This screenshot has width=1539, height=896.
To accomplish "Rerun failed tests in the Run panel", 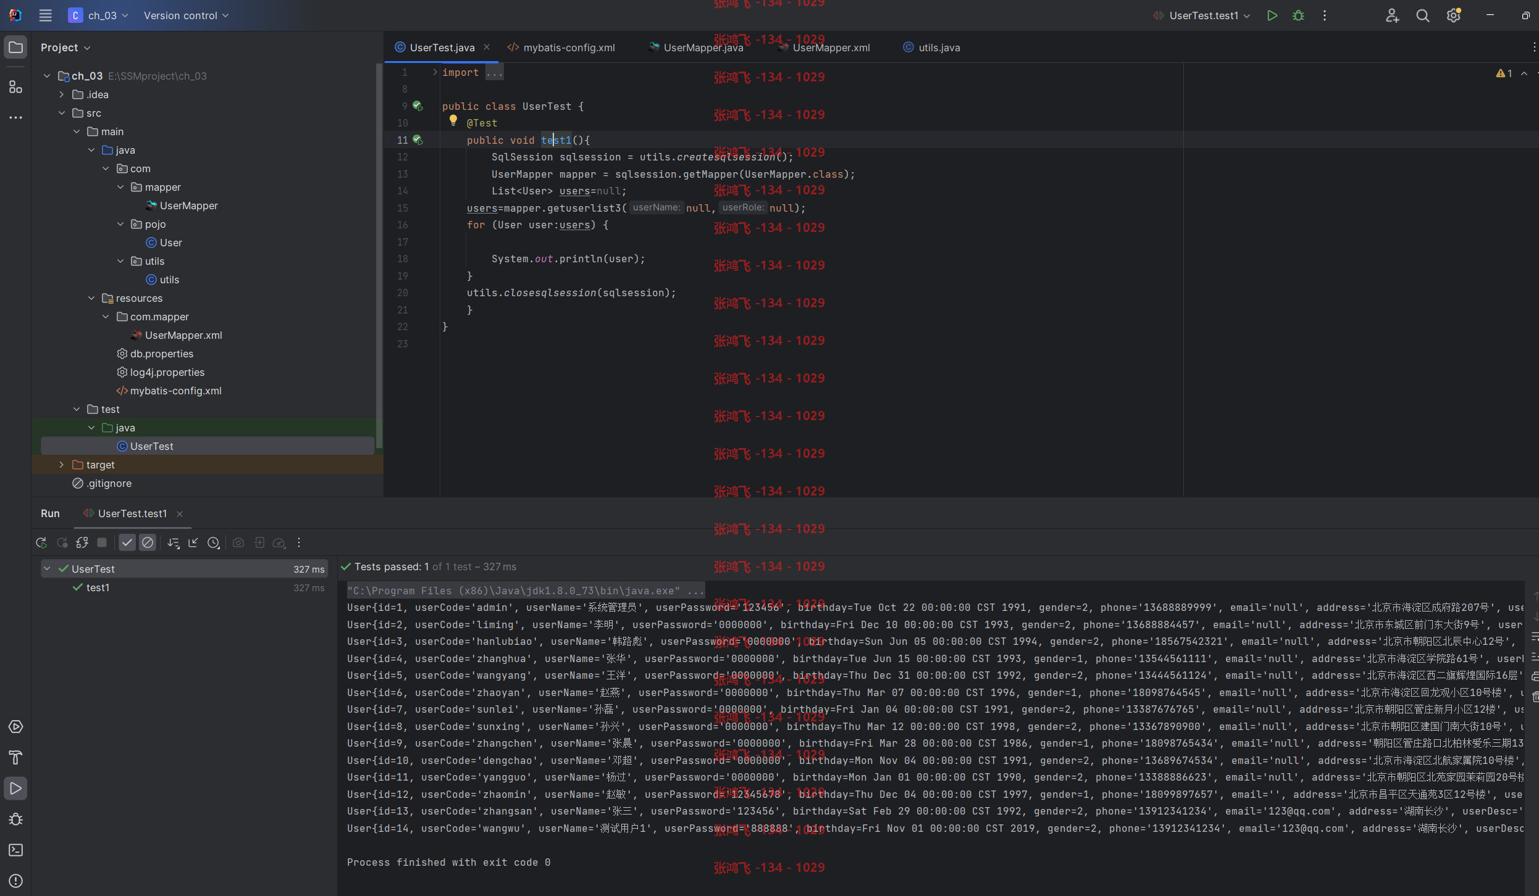I will tap(62, 543).
